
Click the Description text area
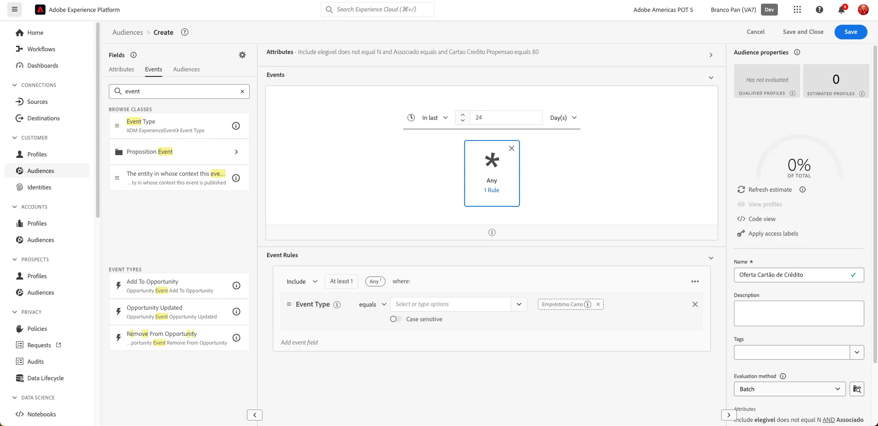[799, 313]
